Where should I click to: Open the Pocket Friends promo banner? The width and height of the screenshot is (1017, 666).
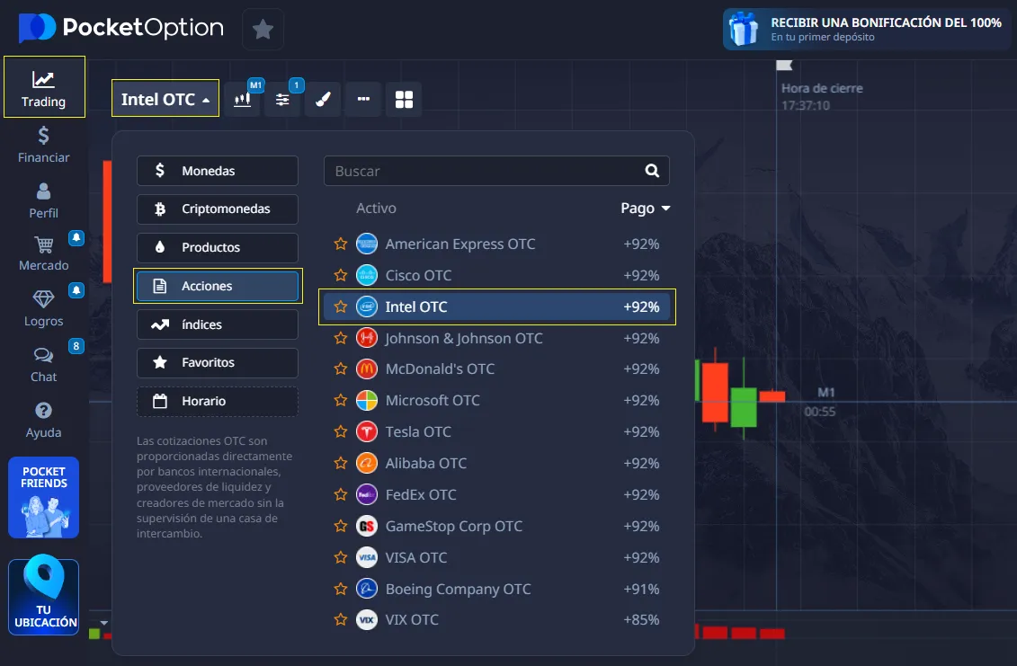[43, 497]
